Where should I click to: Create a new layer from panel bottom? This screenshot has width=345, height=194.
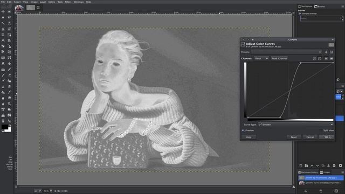pos(301,165)
